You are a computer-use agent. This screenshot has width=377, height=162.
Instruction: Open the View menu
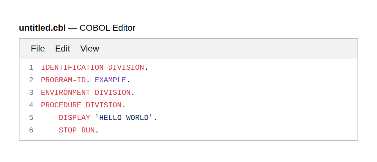click(90, 49)
